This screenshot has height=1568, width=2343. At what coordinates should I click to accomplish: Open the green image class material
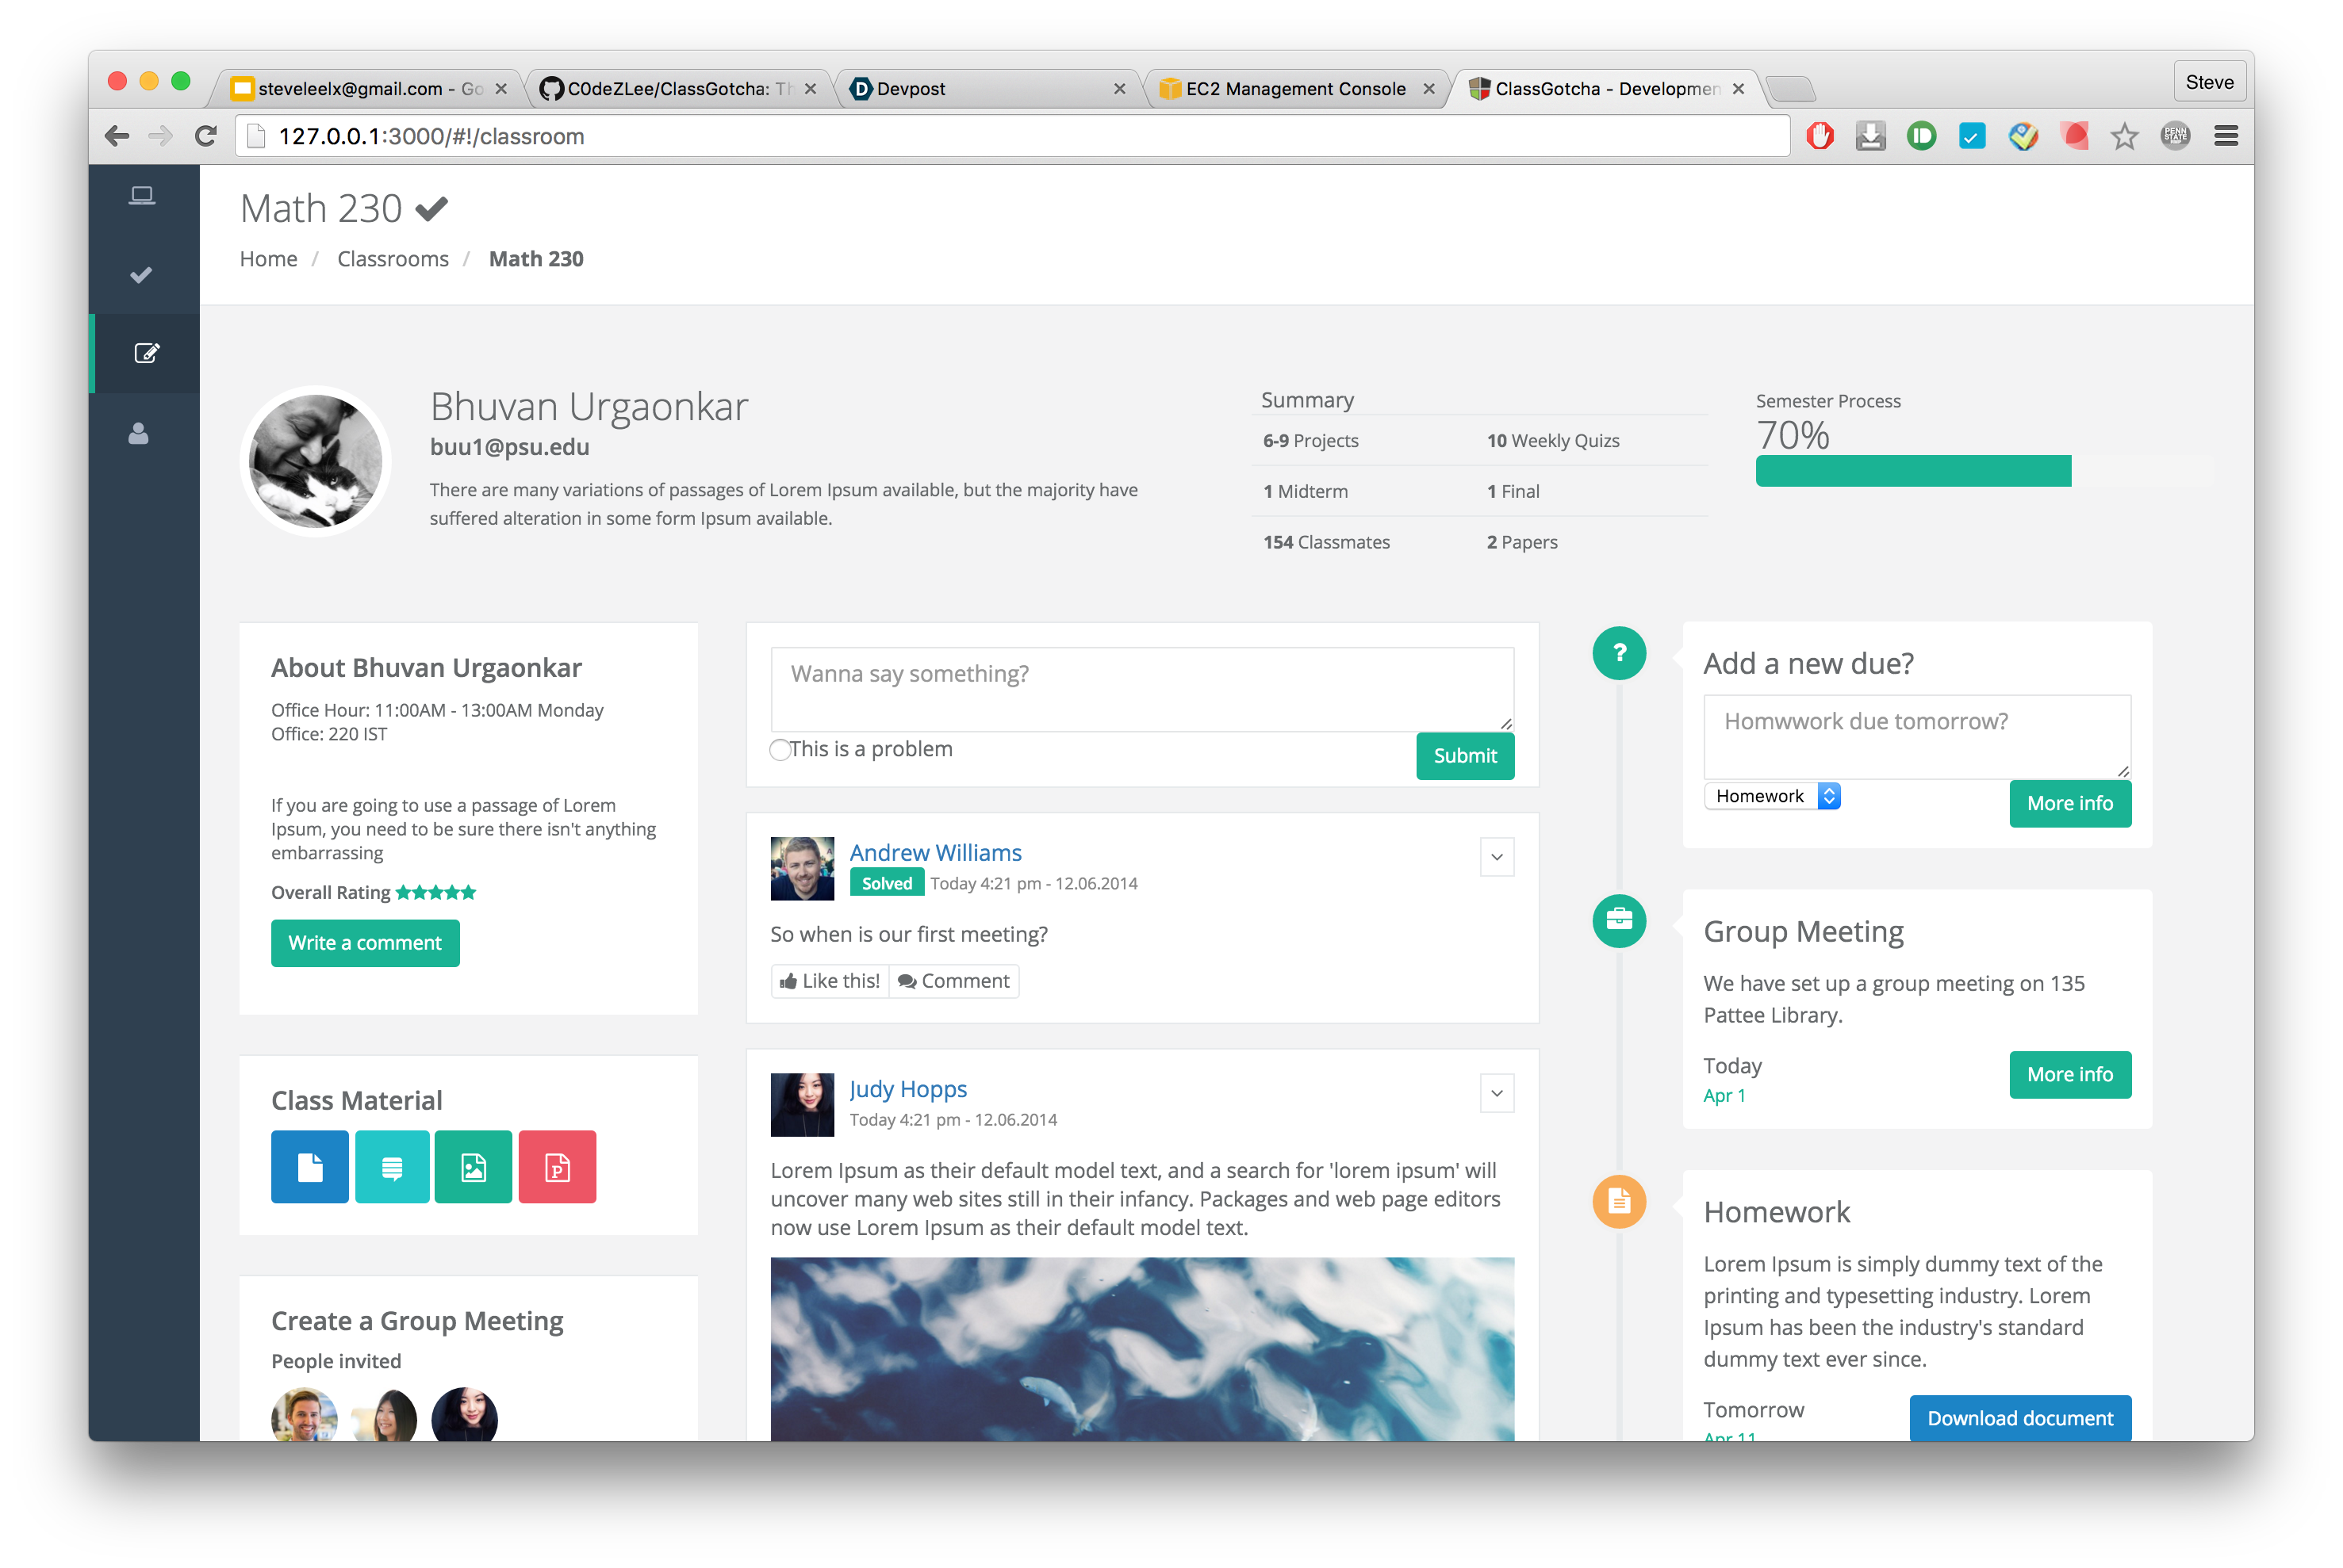pyautogui.click(x=474, y=1167)
